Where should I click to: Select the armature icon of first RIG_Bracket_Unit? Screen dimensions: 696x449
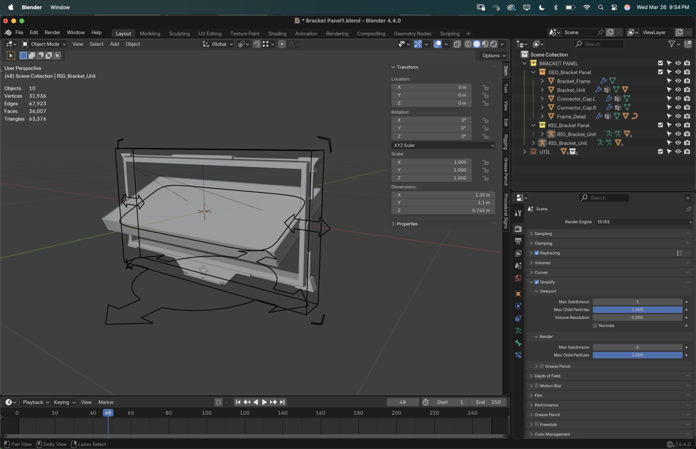coord(551,134)
